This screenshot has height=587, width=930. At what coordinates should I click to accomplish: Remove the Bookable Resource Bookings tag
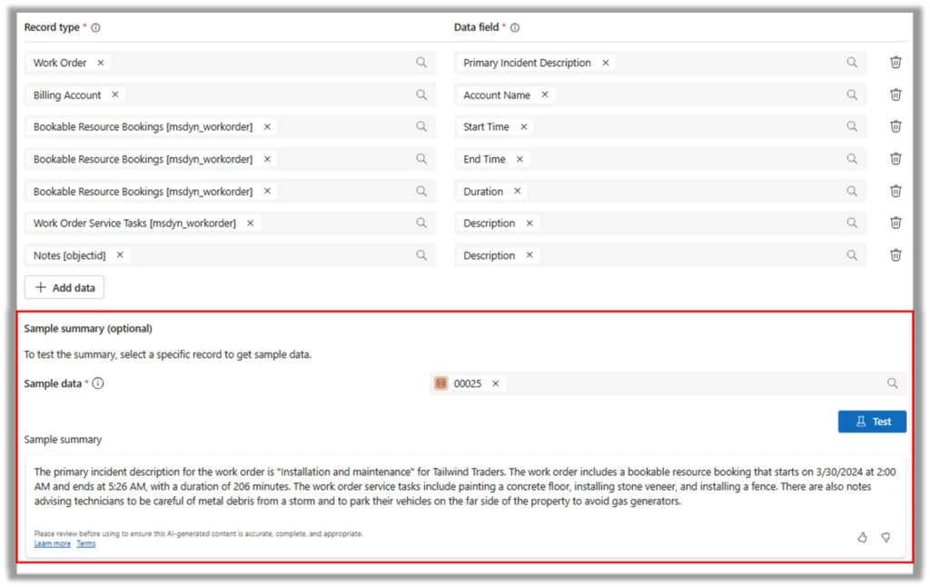pos(266,126)
